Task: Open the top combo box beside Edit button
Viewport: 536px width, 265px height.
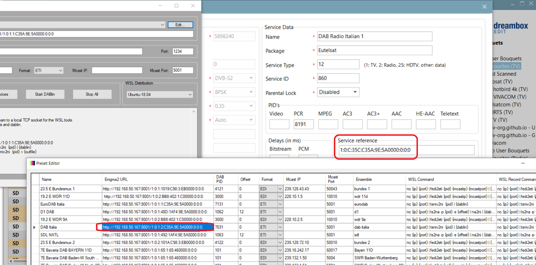Action: point(162,25)
